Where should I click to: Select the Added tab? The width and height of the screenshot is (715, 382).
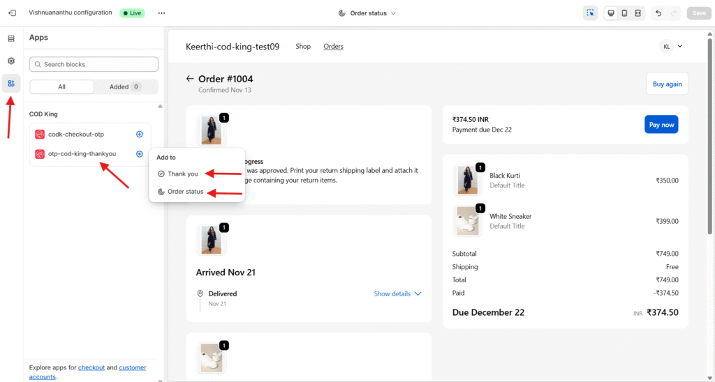pyautogui.click(x=125, y=87)
